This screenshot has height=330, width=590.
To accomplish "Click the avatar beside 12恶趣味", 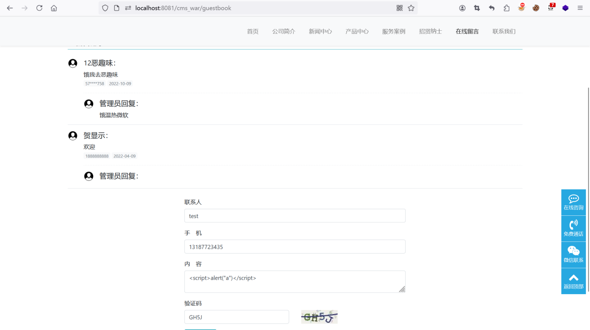I will (x=73, y=63).
